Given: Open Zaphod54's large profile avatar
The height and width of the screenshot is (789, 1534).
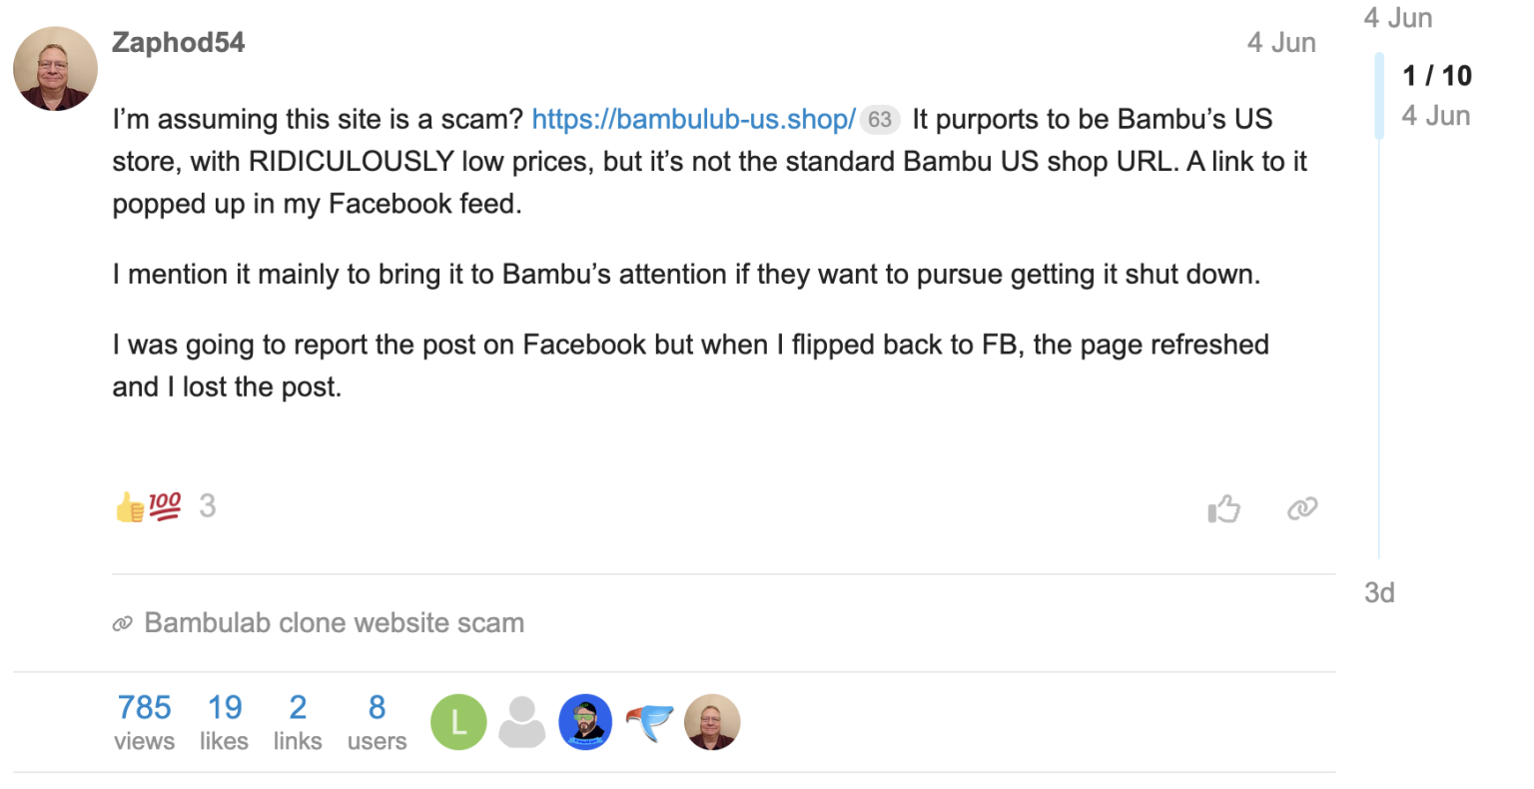Looking at the screenshot, I should point(55,68).
